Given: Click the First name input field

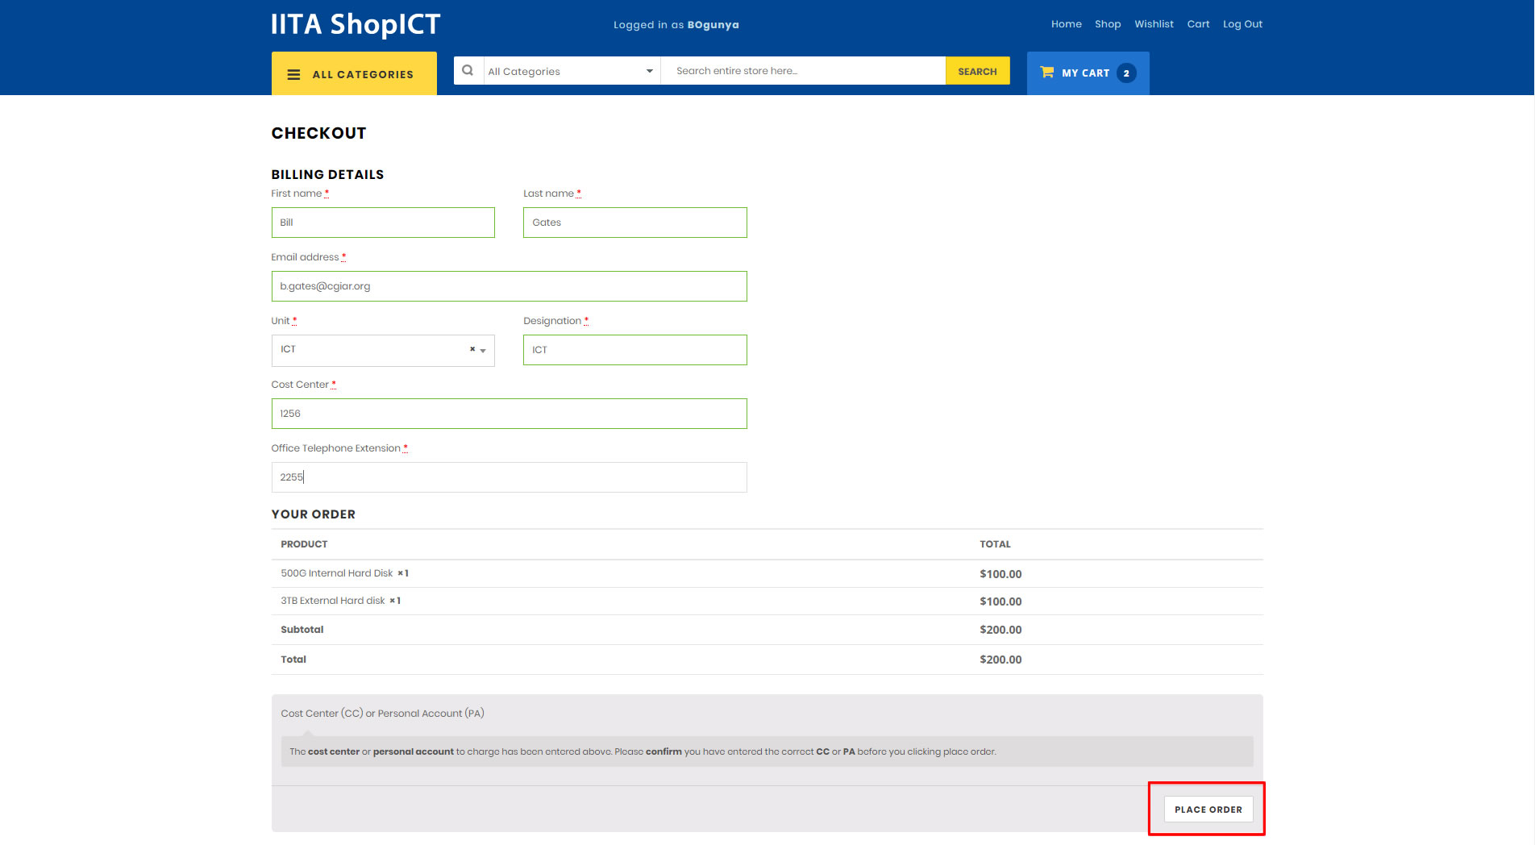Looking at the screenshot, I should (383, 223).
